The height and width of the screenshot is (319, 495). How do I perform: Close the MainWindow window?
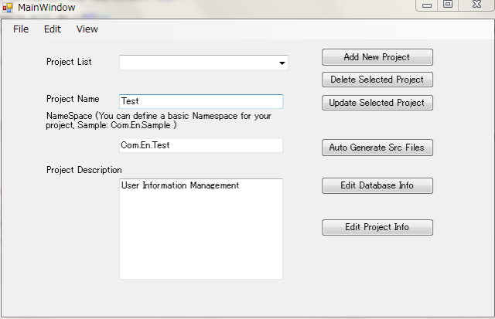click(x=476, y=5)
